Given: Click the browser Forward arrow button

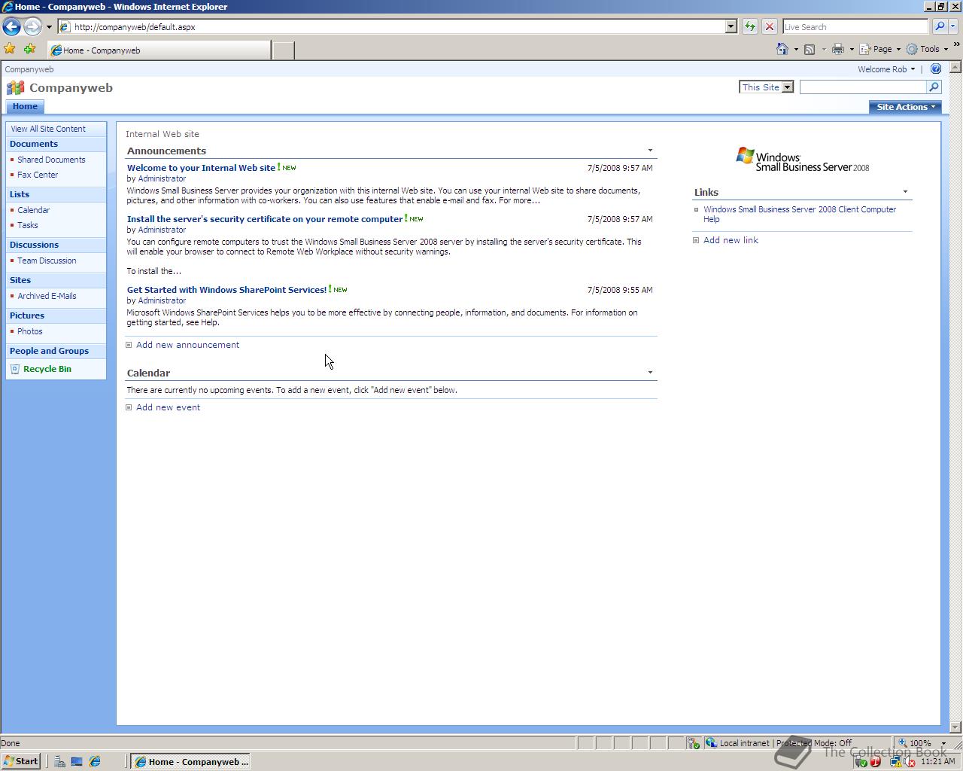Looking at the screenshot, I should click(x=32, y=26).
